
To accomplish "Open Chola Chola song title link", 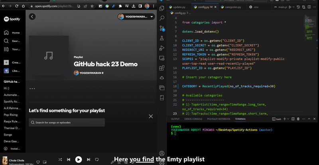I will [x=16, y=160].
